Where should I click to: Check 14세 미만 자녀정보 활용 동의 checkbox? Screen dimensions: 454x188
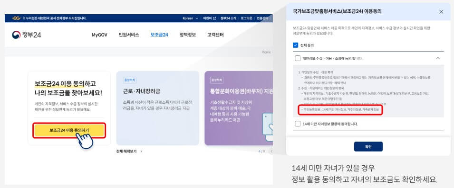coord(298,124)
